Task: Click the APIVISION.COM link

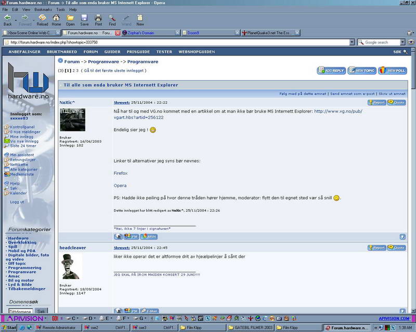Action: 394,319
